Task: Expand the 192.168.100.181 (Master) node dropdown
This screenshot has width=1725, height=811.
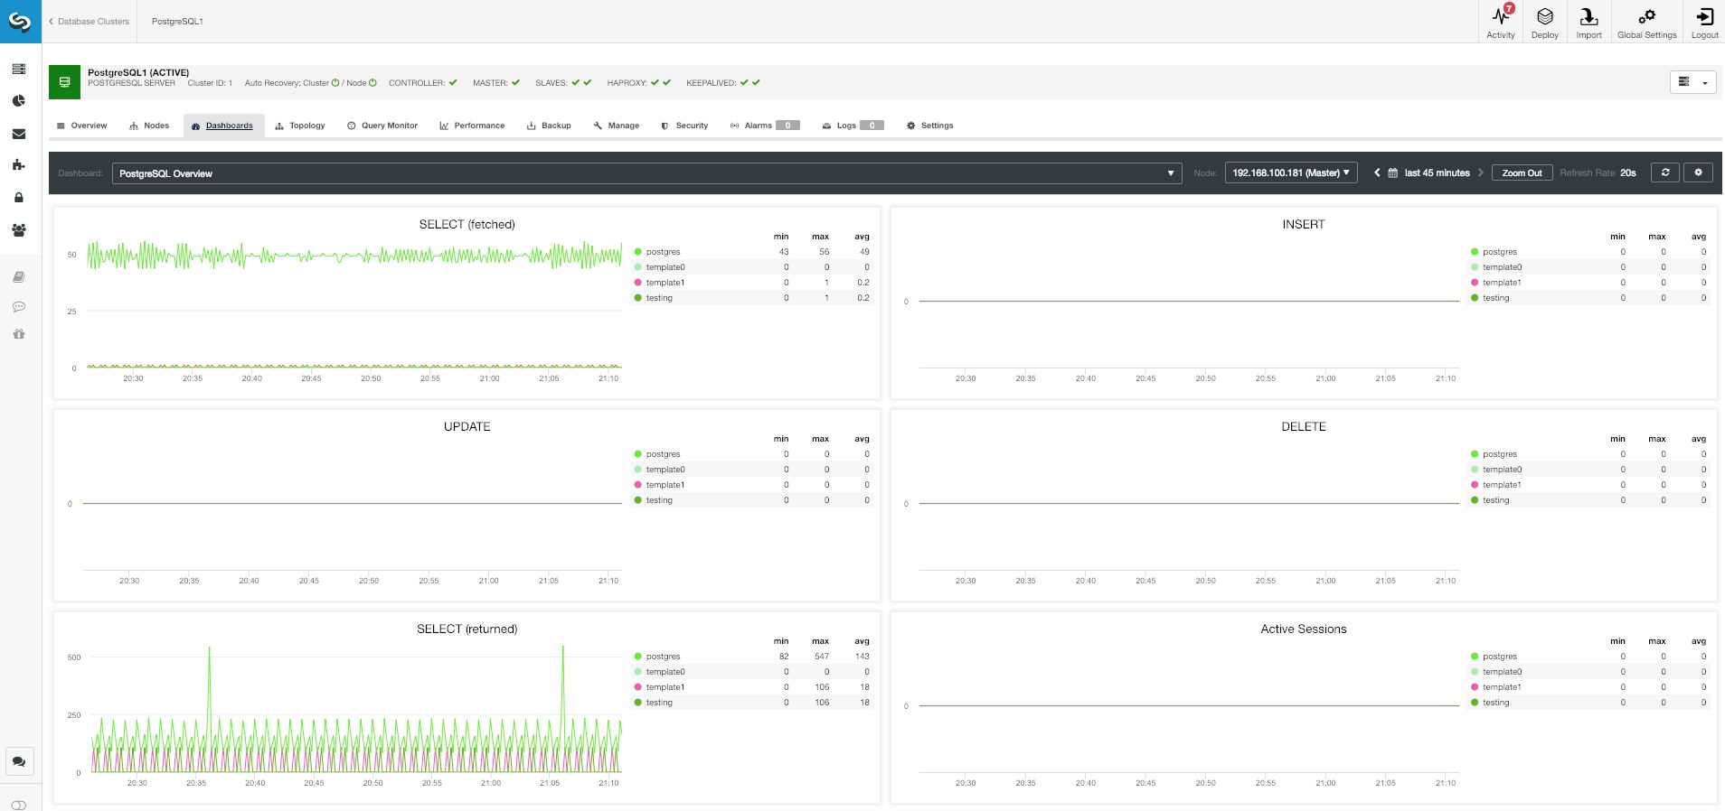Action: coord(1291,173)
